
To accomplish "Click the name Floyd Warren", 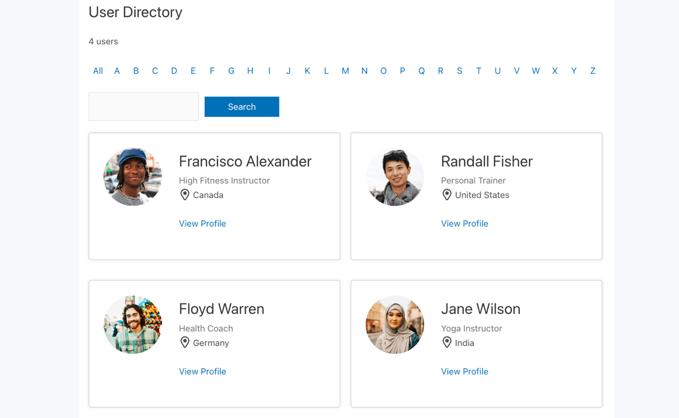I will coord(221,309).
